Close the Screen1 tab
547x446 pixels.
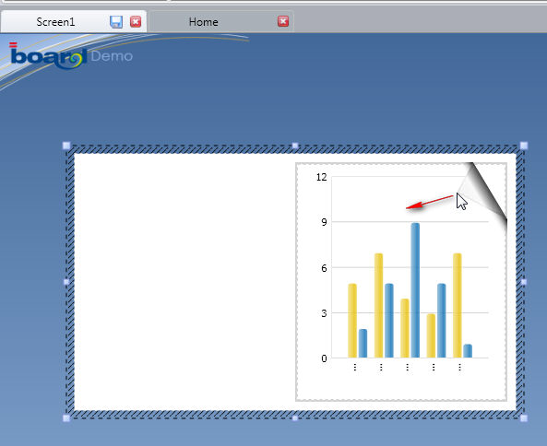tap(136, 21)
